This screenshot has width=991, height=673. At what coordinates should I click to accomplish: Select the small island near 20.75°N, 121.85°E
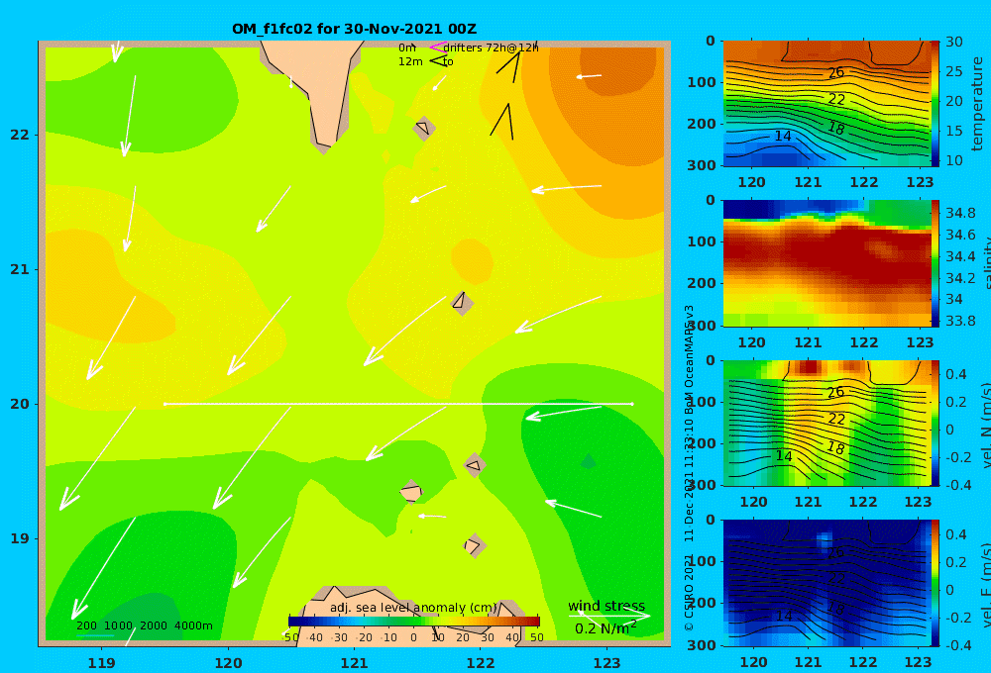462,302
